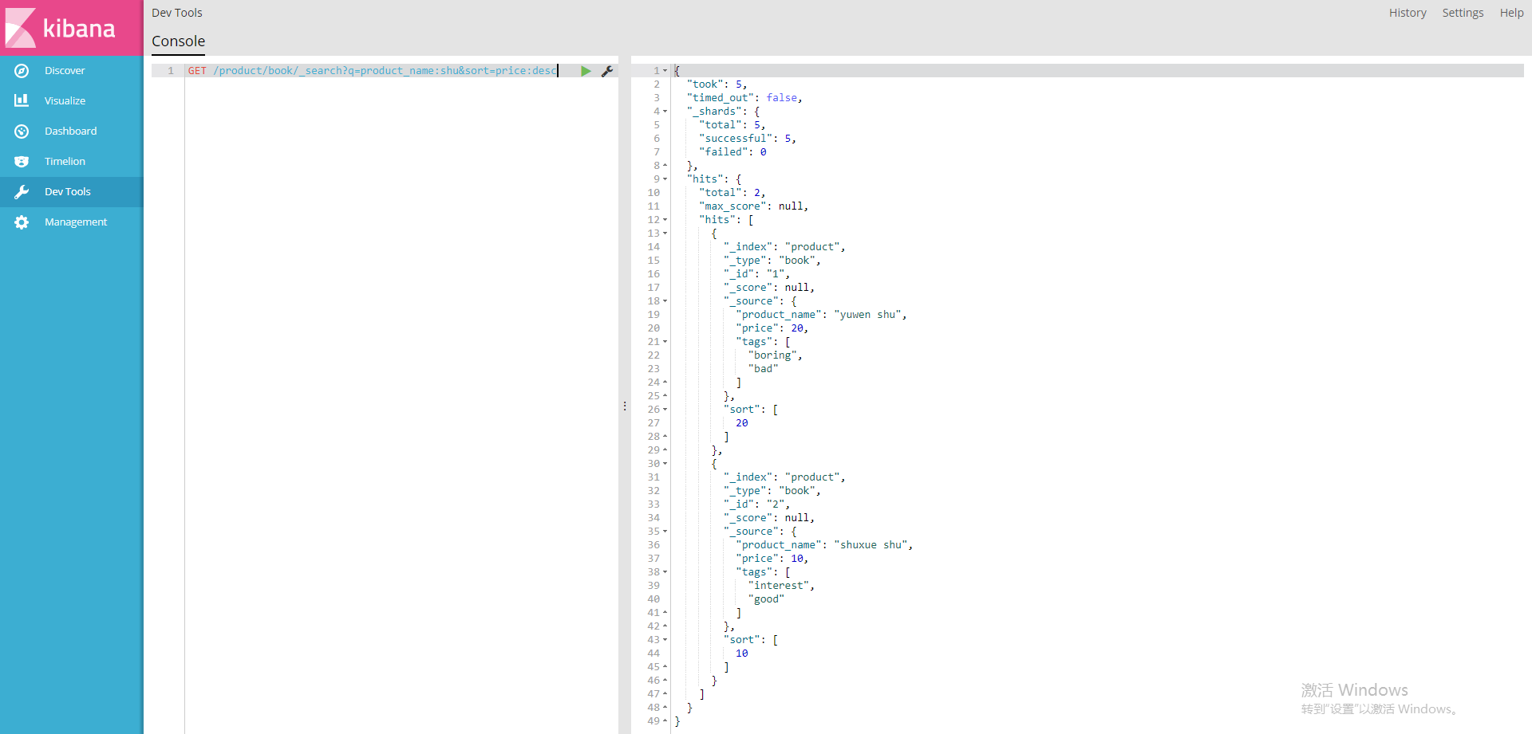The height and width of the screenshot is (734, 1532).
Task: Click "_id": "2" text
Action: [756, 504]
